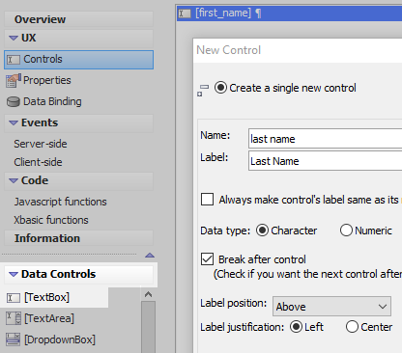Click the Name input field
Screen dimensions: 402x353
(326, 139)
